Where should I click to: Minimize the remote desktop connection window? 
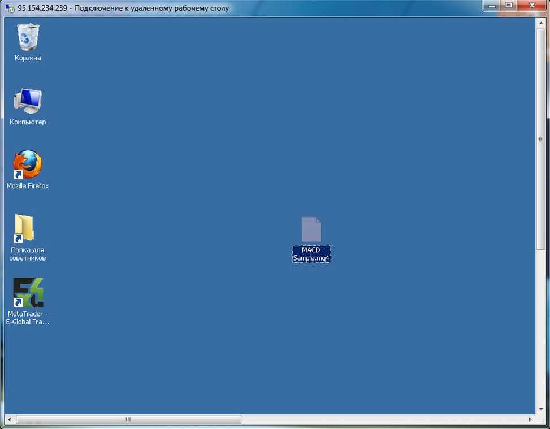pos(492,6)
